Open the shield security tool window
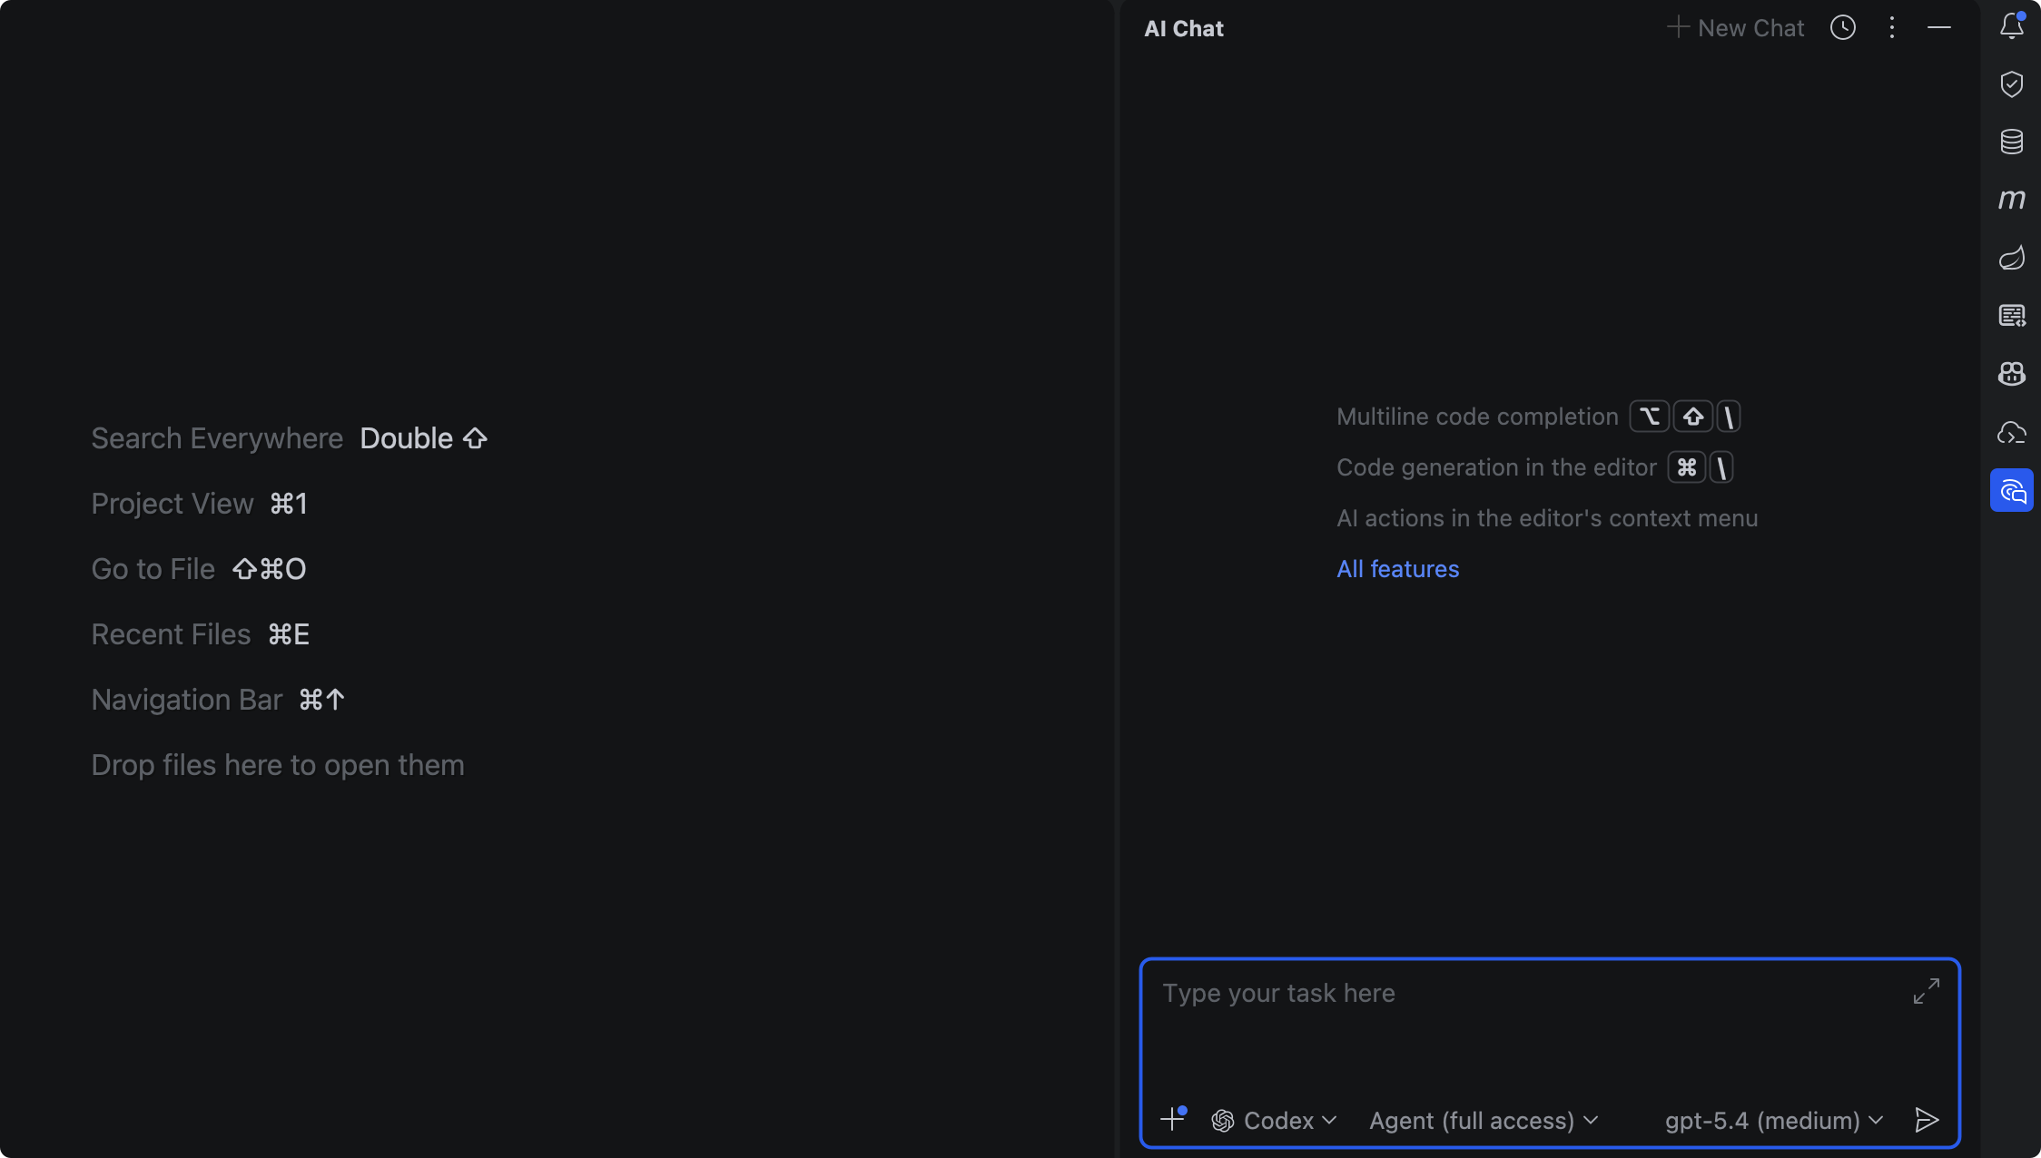This screenshot has height=1158, width=2041. click(x=2011, y=84)
